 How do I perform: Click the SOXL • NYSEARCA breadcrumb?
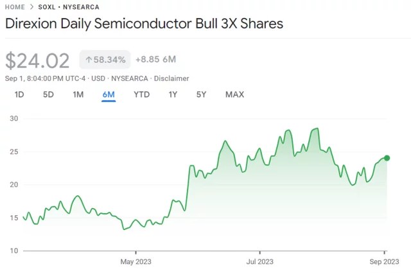click(69, 7)
